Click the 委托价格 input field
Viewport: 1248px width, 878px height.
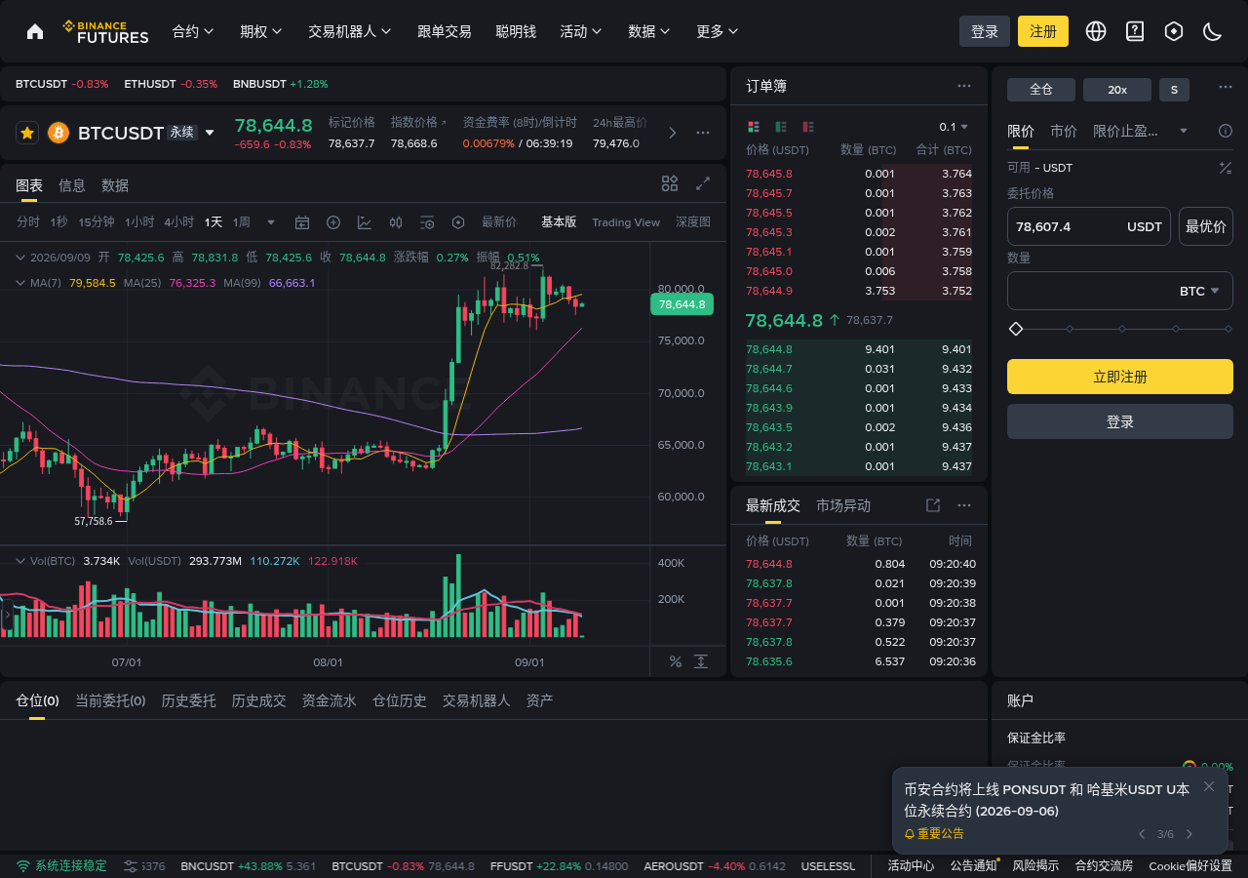coord(1089,226)
